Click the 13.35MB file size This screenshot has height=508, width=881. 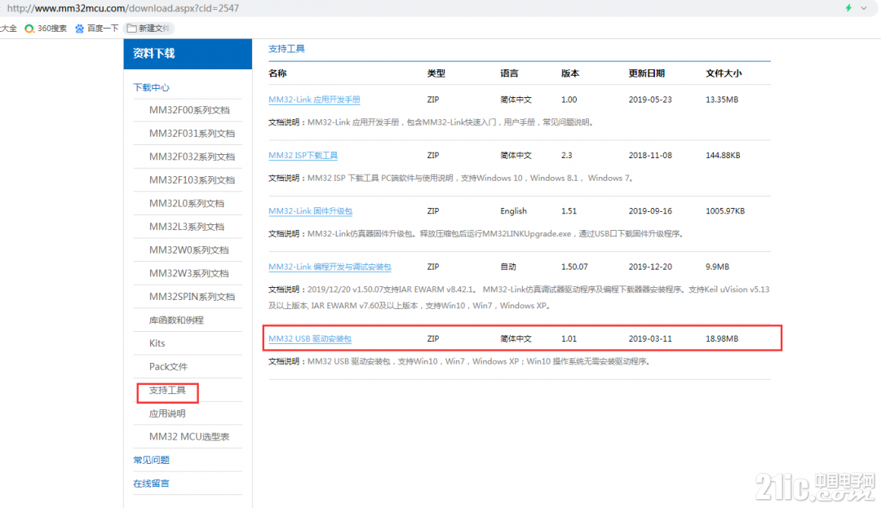[722, 99]
